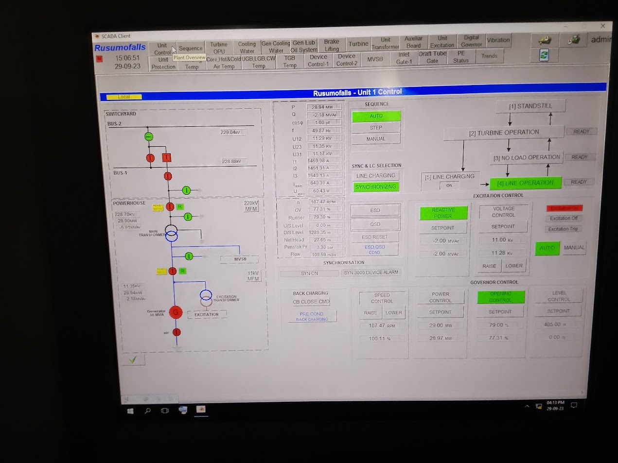The height and width of the screenshot is (463, 618).
Task: Click the green checkmark icon below the diagram
Action: [133, 360]
